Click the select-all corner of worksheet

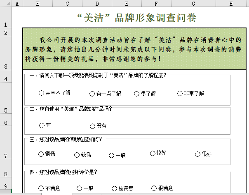pyautogui.click(x=6, y=4)
